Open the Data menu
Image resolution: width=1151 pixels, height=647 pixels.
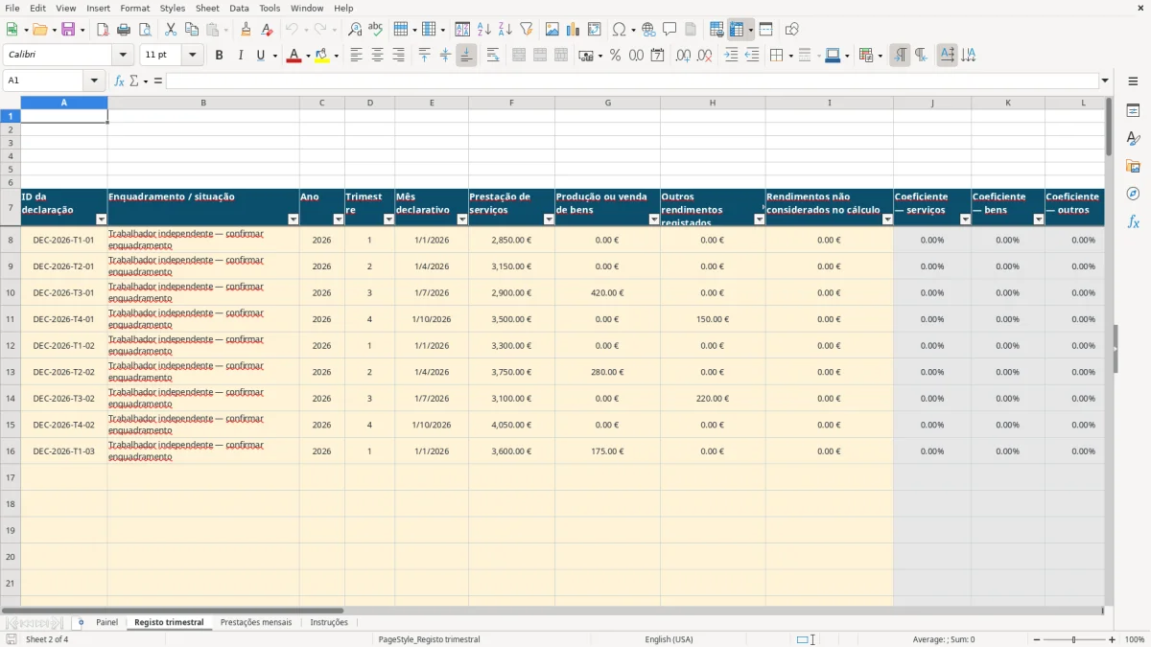coord(239,8)
